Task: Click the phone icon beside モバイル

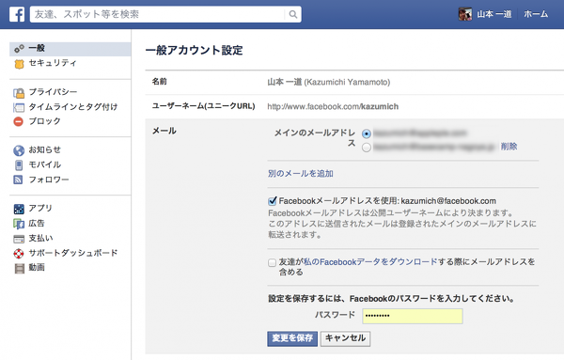Action: [x=19, y=165]
